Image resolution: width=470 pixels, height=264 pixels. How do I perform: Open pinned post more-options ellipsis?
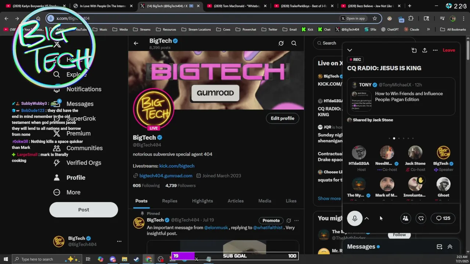pos(296,220)
